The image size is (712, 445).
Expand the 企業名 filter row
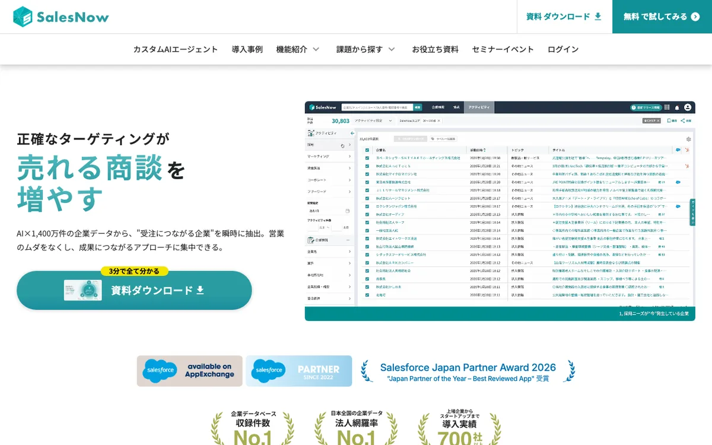click(330, 252)
